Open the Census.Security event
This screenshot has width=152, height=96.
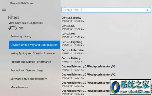click(x=73, y=19)
